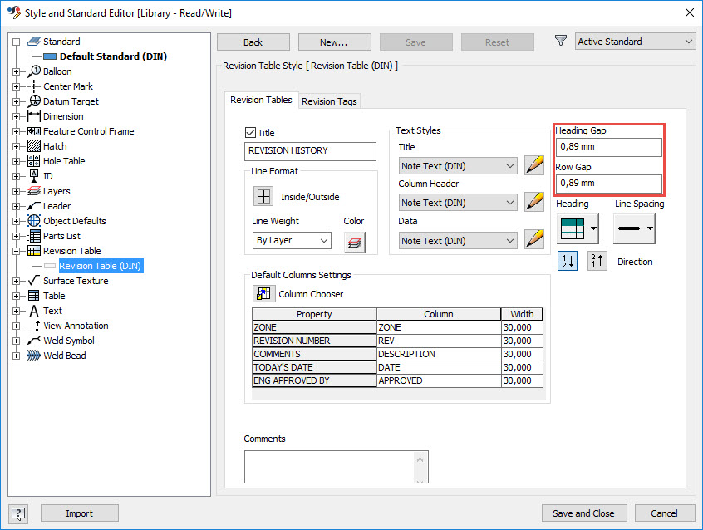
Task: Click the New button to create a style
Action: [334, 42]
